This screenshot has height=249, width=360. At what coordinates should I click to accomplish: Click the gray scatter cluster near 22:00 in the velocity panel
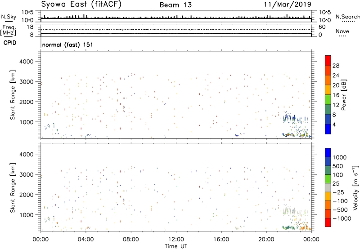289,210
